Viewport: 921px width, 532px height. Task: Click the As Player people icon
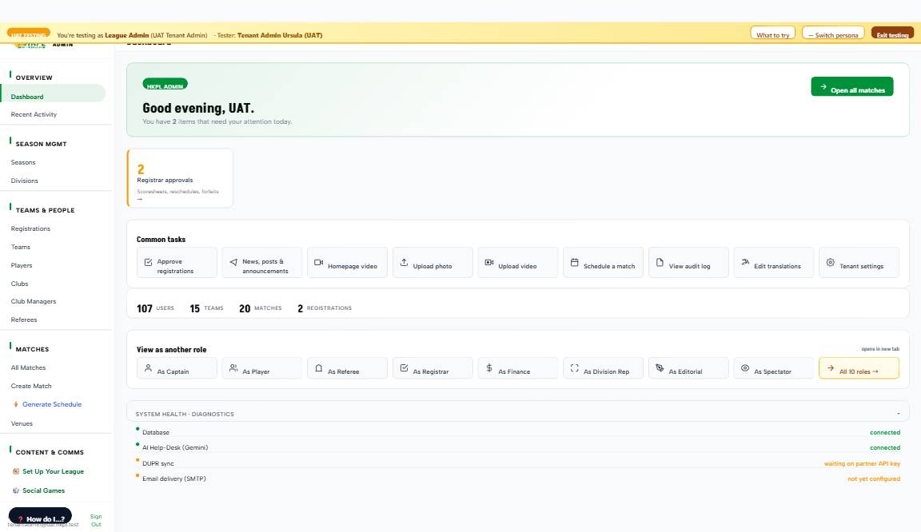[x=233, y=367]
